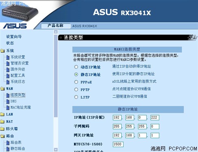
Task: Click IP地址 second octet field 168
Action: pyautogui.click(x=130, y=118)
